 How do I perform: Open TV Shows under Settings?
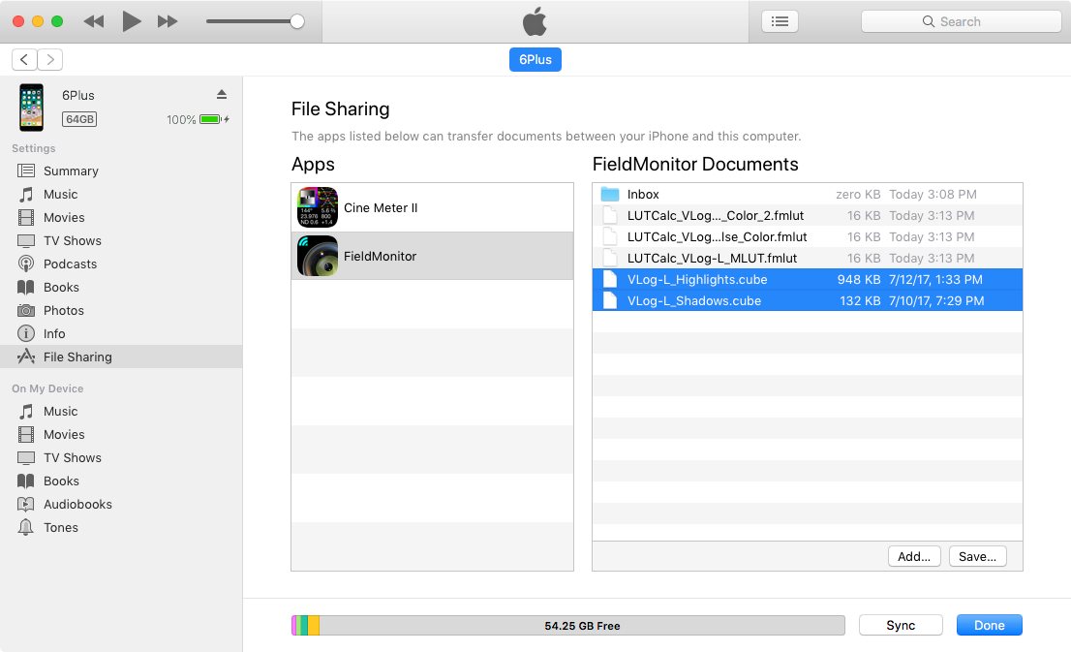pos(121,240)
